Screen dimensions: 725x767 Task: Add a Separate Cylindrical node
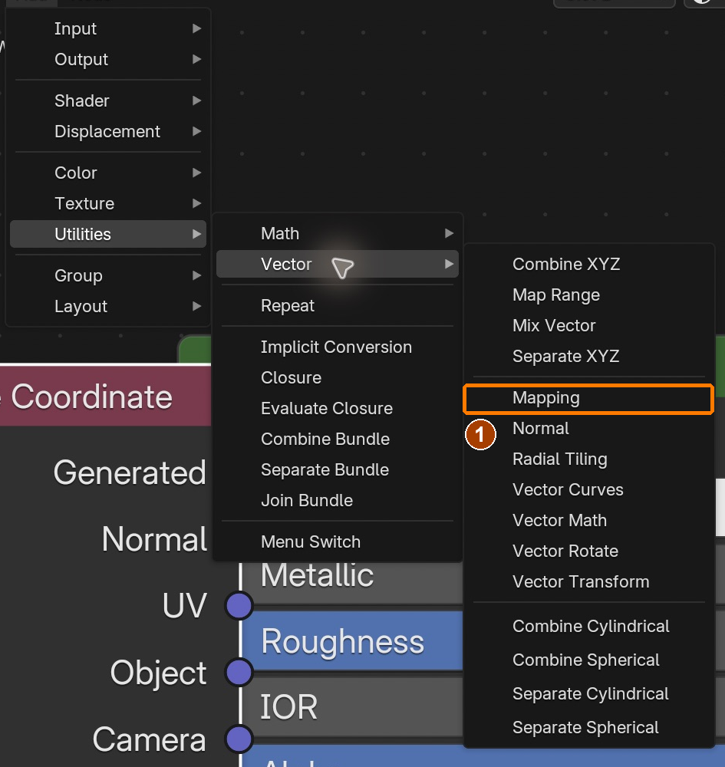point(589,694)
